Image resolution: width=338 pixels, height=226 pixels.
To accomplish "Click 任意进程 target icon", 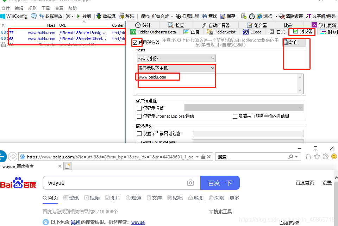I will [187, 16].
